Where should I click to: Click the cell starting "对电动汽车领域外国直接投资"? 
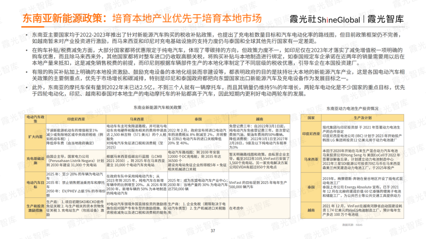coord(136,208)
